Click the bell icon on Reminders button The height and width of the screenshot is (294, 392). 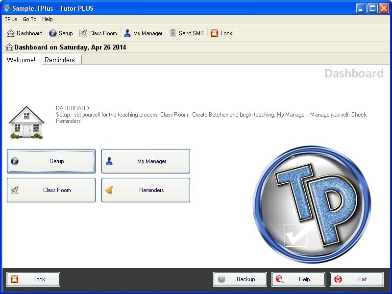[x=109, y=190]
